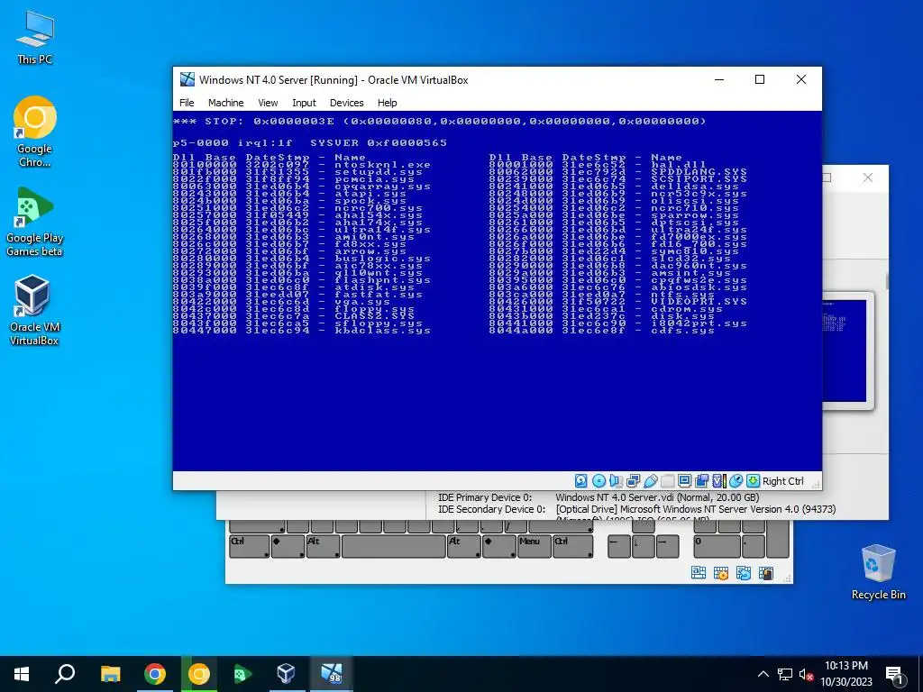
Task: Click the running NT VM taskbar button
Action: coord(331,674)
